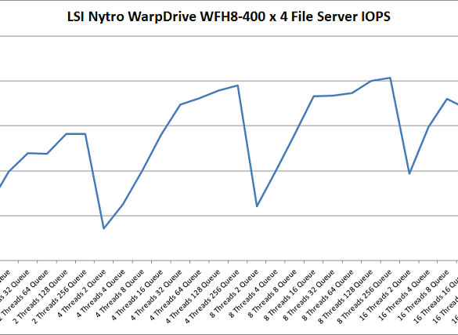Viewport: 458px width, 335px height.
Task: Click the '16 Threads 4 Queue' axis label
Action: click(404, 295)
